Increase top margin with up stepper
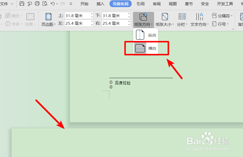 pos(92,14)
